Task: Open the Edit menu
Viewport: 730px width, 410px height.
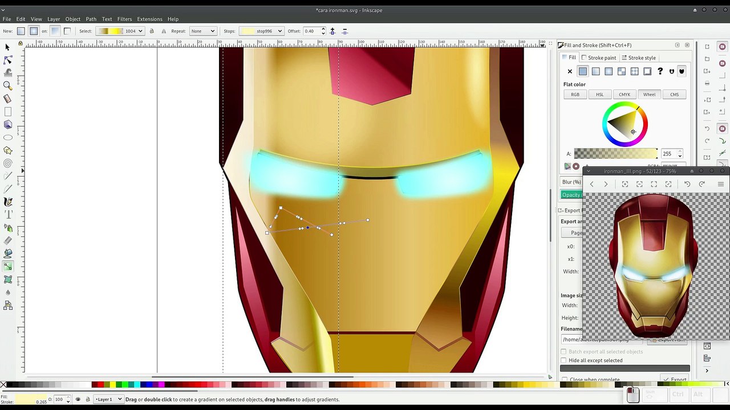Action: 21,19
